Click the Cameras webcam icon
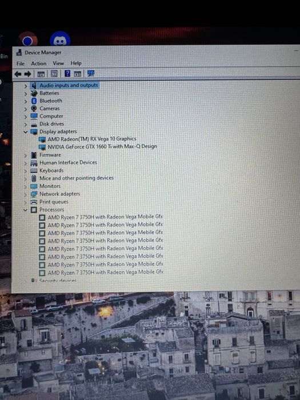300x400 pixels. click(x=34, y=109)
